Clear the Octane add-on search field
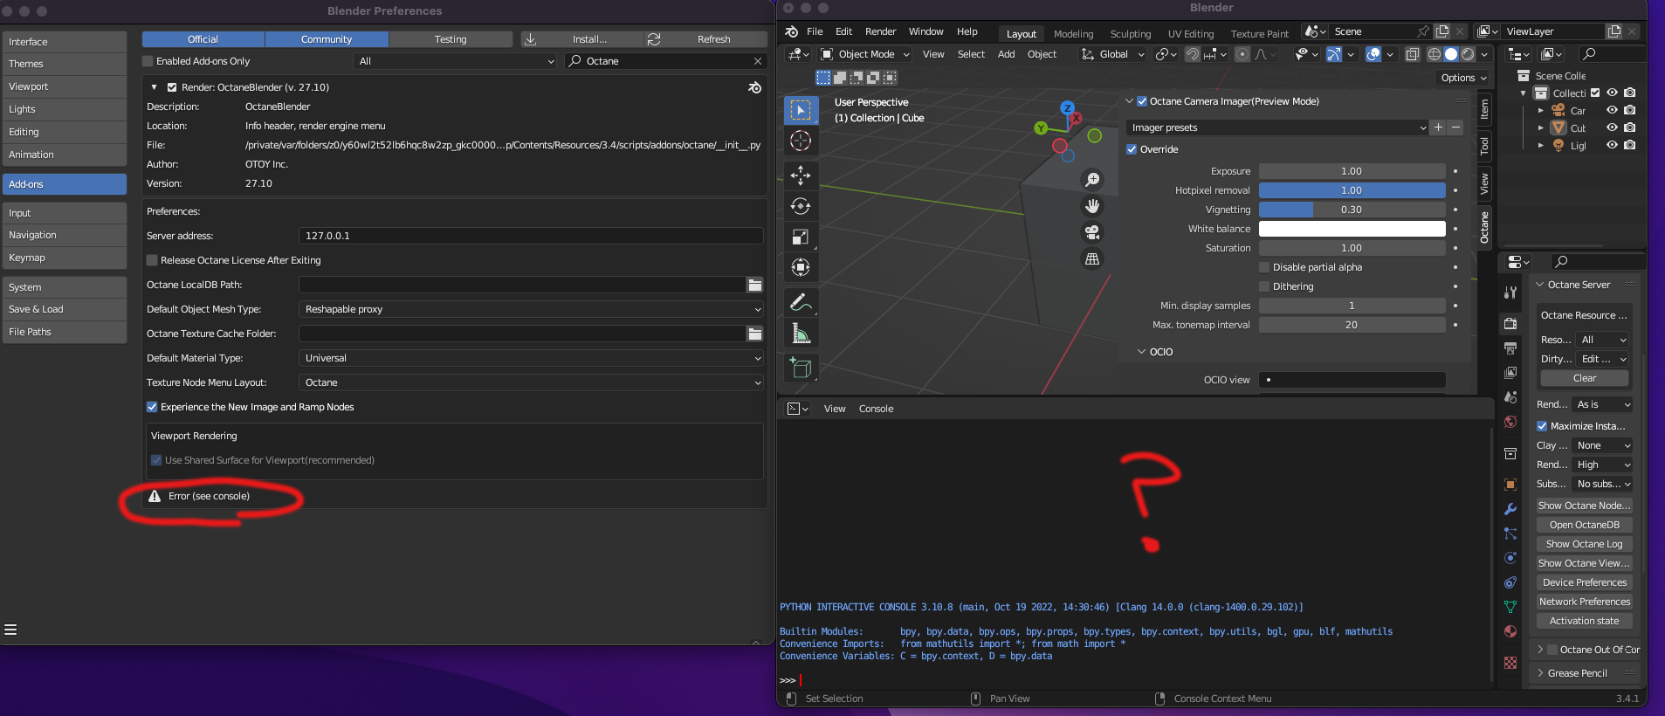The height and width of the screenshot is (716, 1665). pyautogui.click(x=757, y=61)
